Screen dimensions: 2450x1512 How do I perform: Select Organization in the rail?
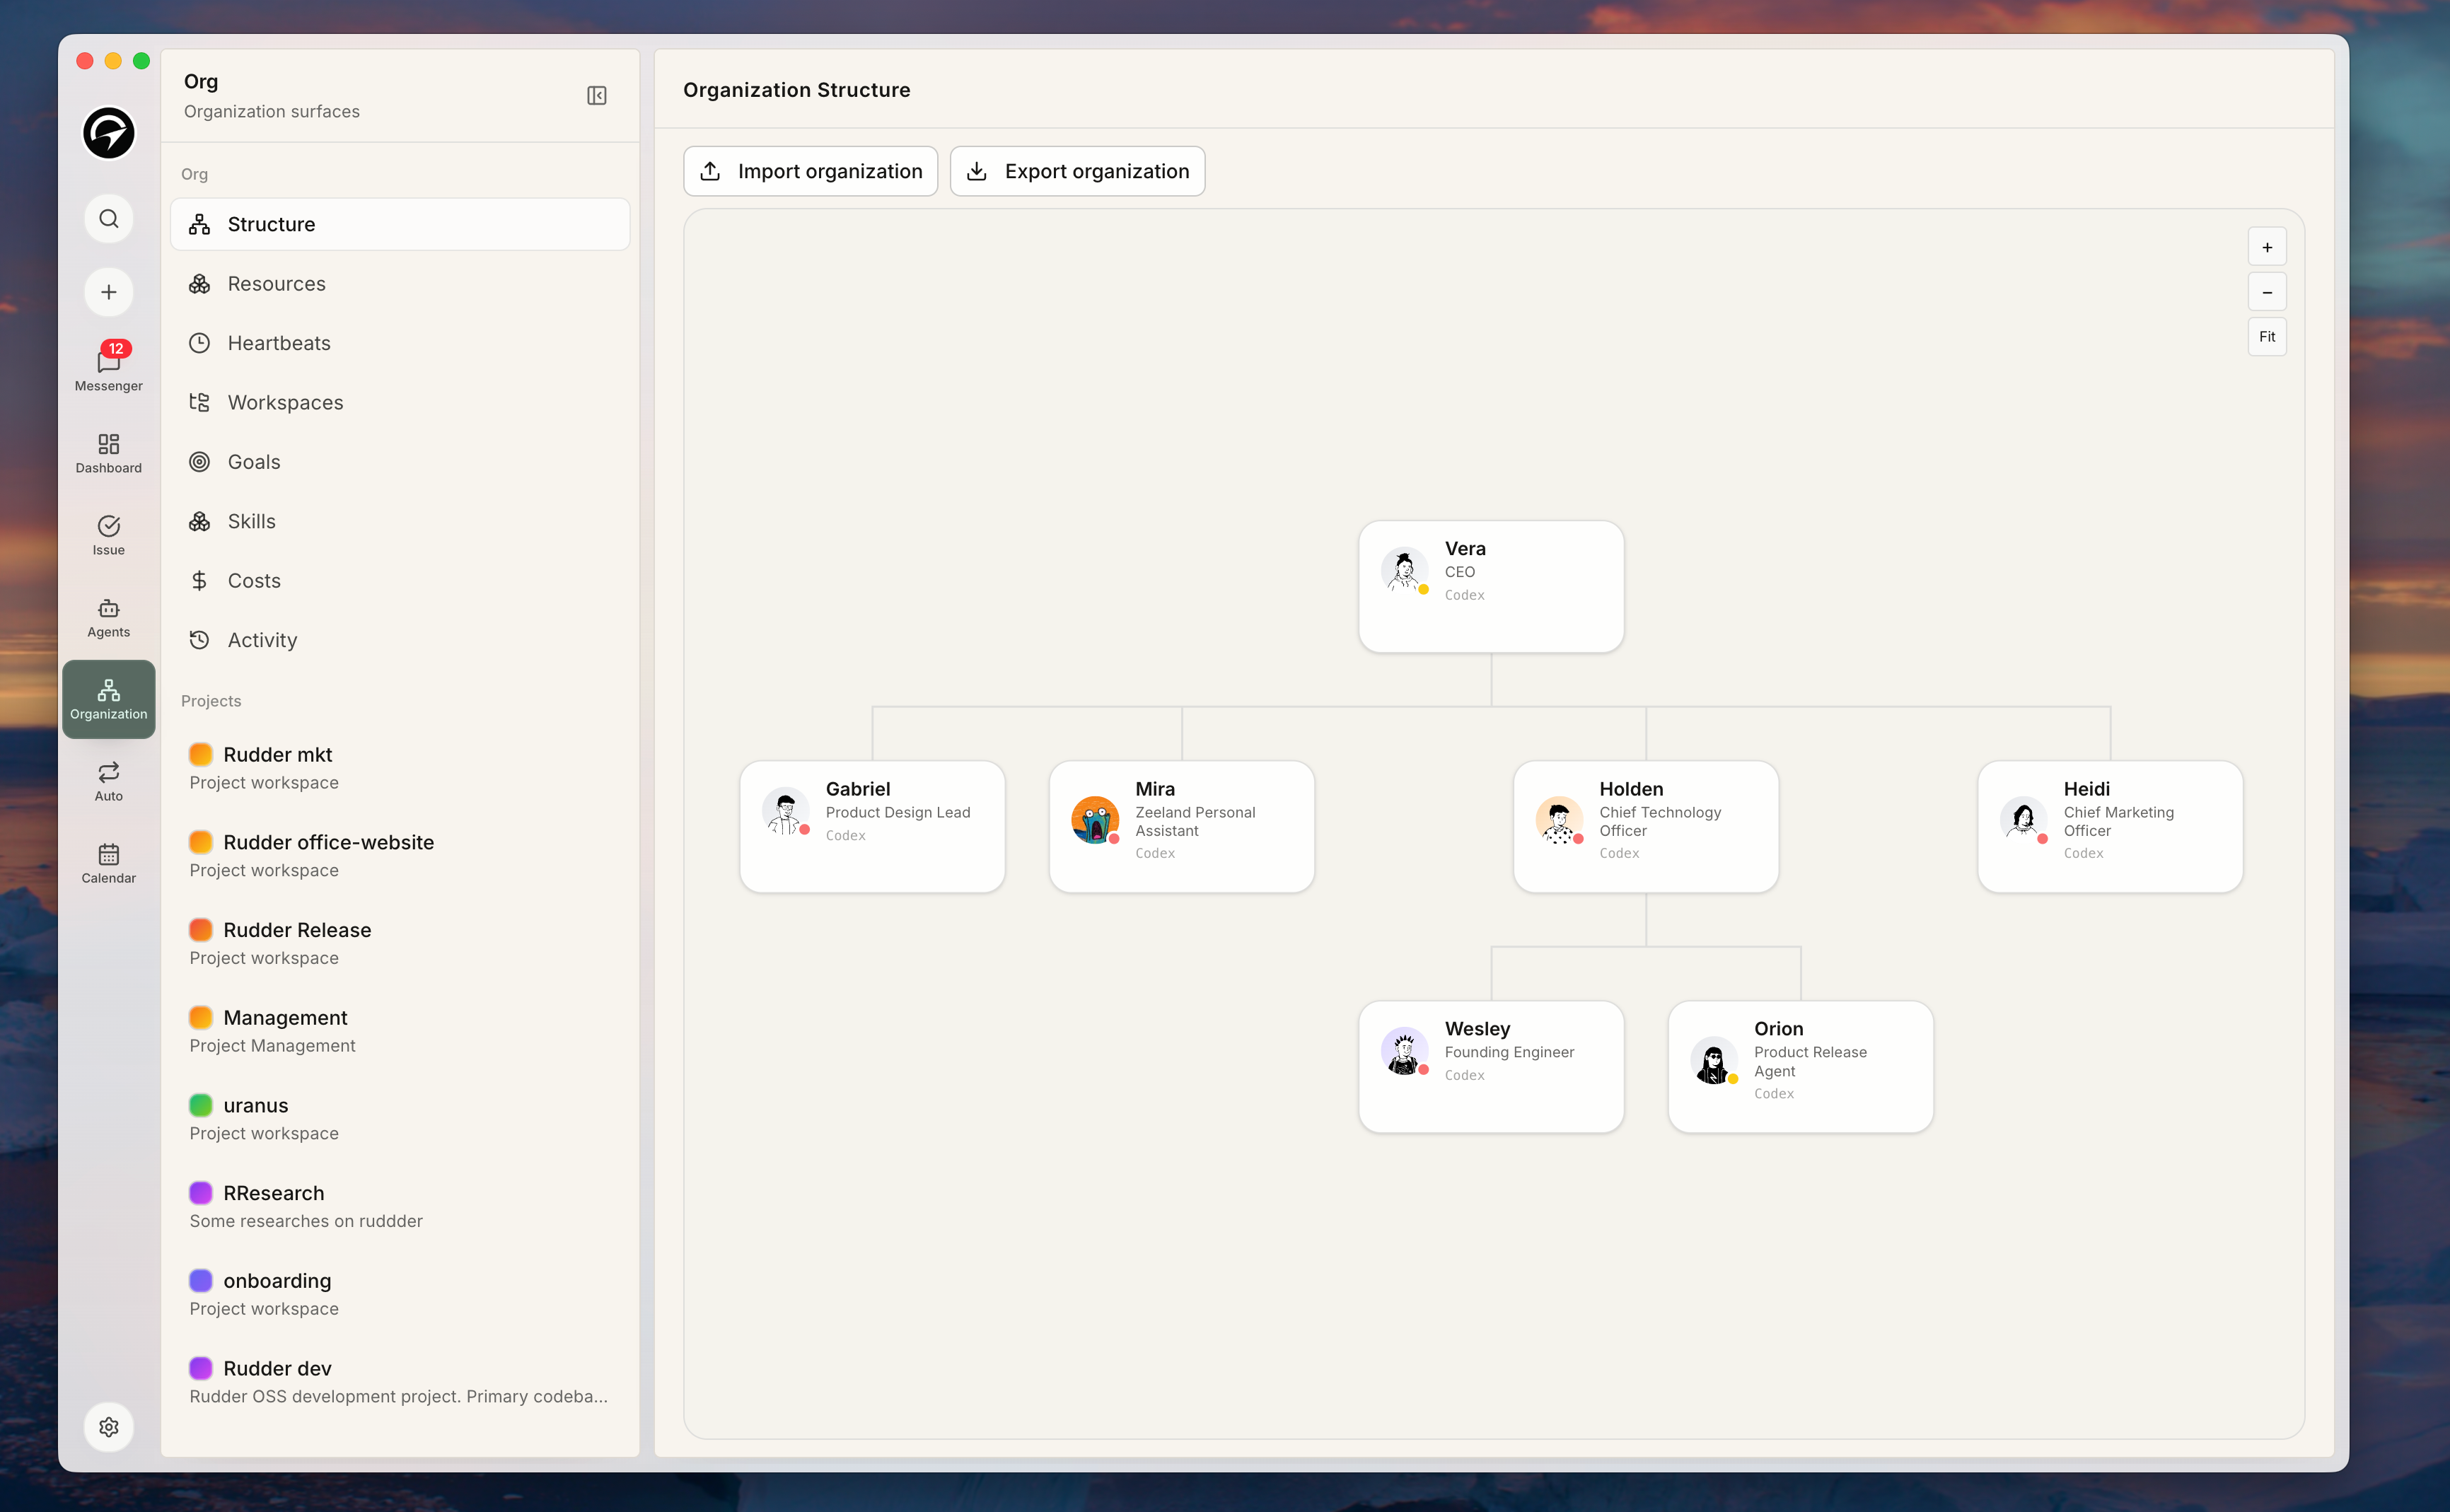pyautogui.click(x=108, y=699)
